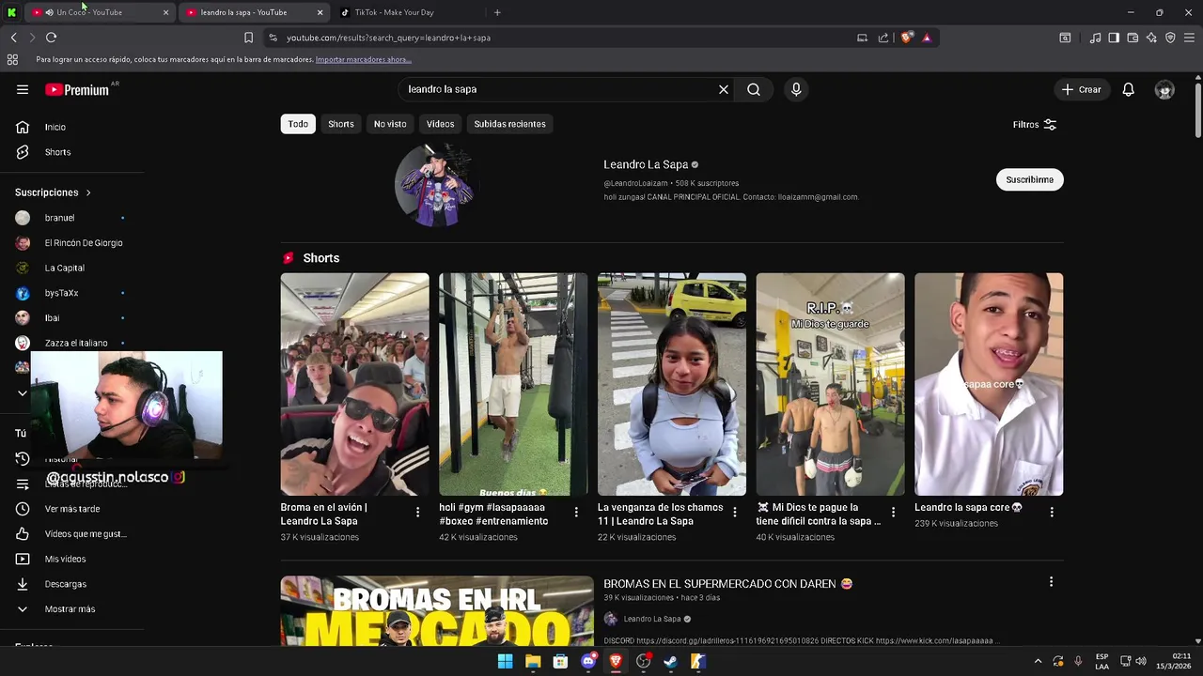Show hidden system tray icons
Viewport: 1203px width, 676px height.
(x=1038, y=661)
